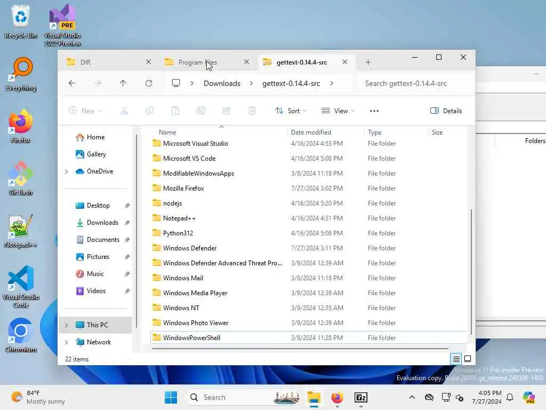Sort by Date modified column header
The height and width of the screenshot is (410, 546).
326,132
